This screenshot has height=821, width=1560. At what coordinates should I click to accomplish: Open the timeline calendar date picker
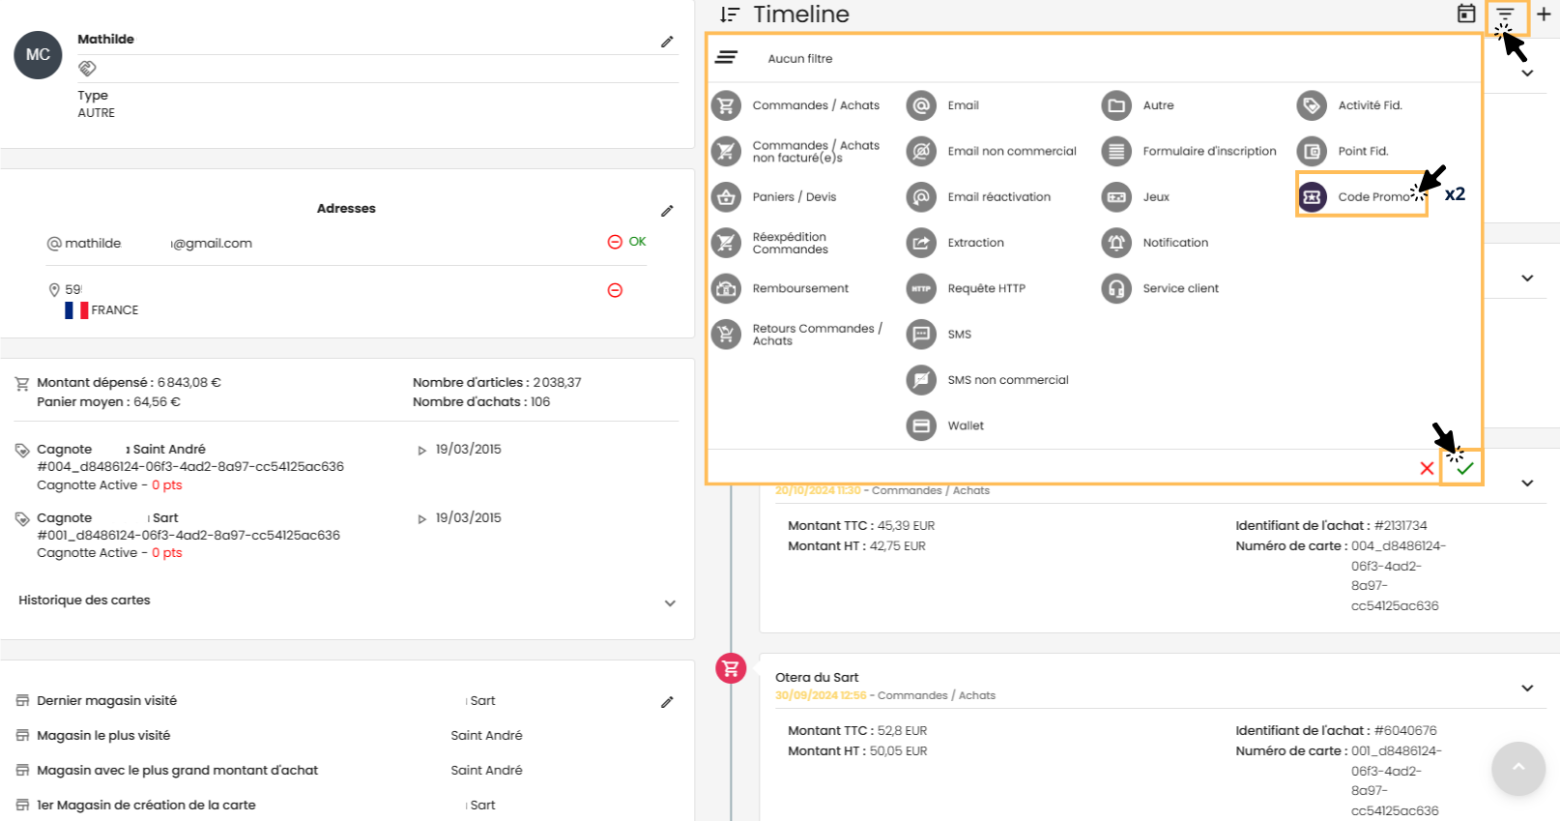(1466, 14)
